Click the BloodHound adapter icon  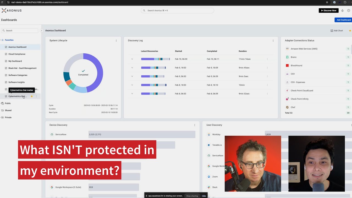point(287,65)
